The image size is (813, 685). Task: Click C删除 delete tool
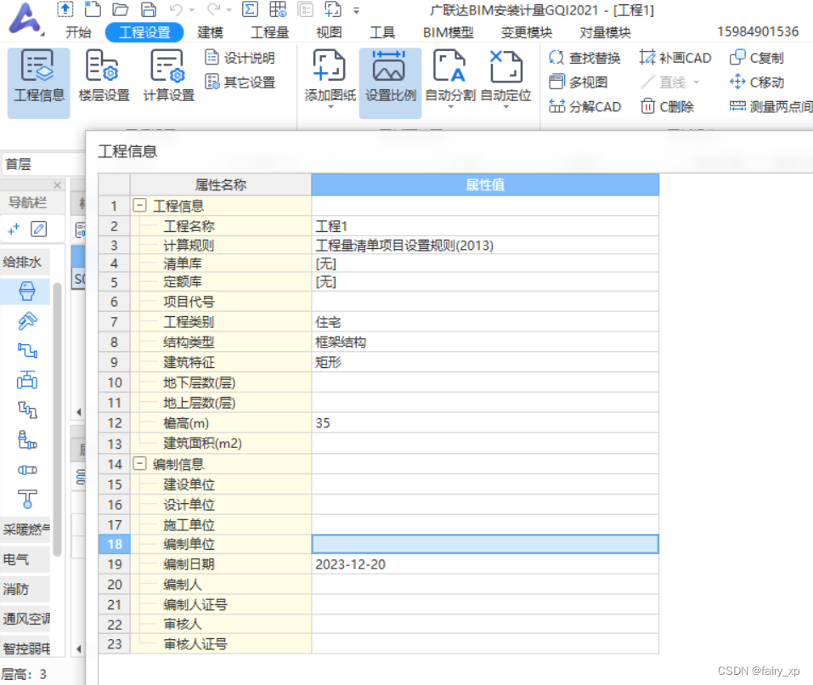667,106
